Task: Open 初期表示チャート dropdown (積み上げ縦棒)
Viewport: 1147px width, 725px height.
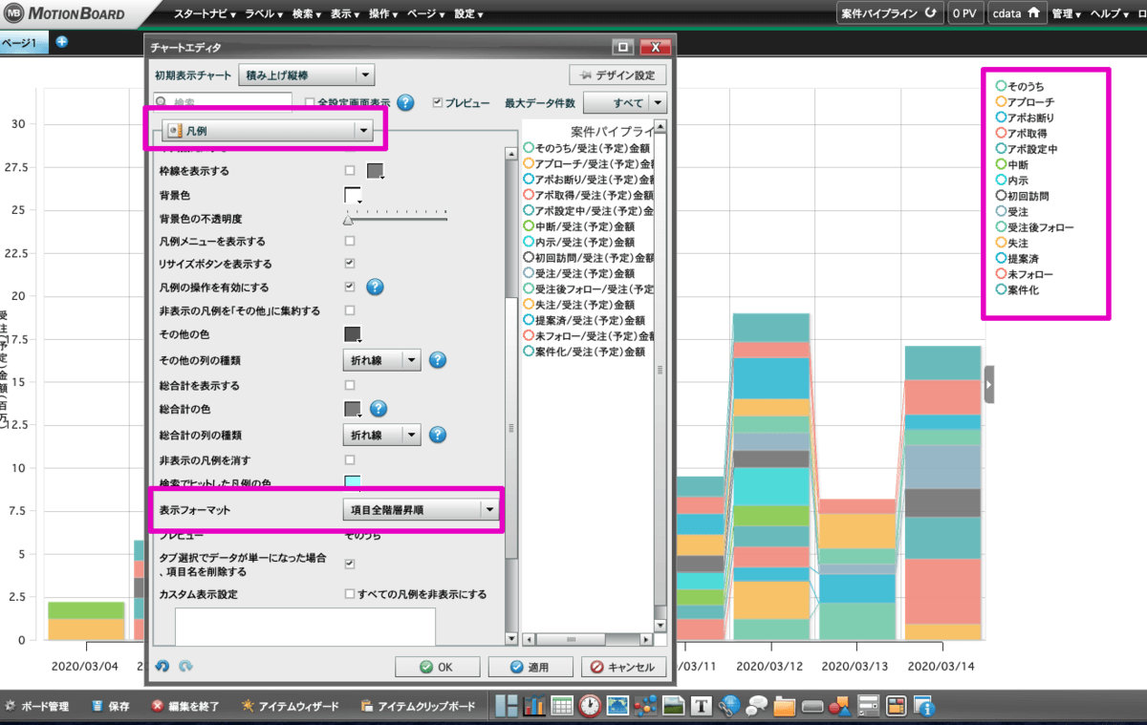Action: (x=306, y=75)
